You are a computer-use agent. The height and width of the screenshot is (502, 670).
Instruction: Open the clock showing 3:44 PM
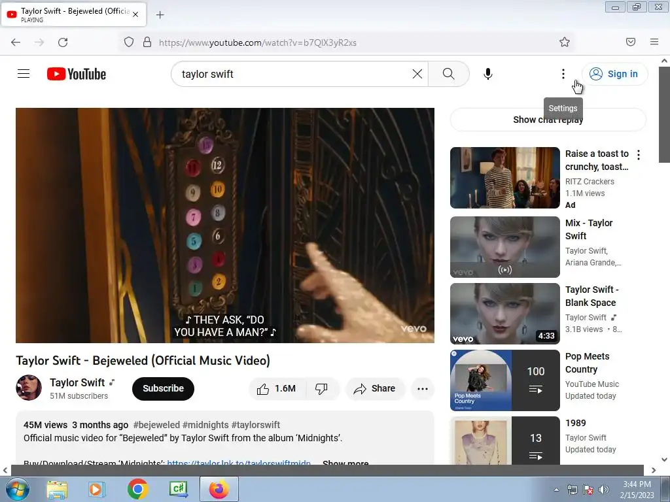click(637, 490)
